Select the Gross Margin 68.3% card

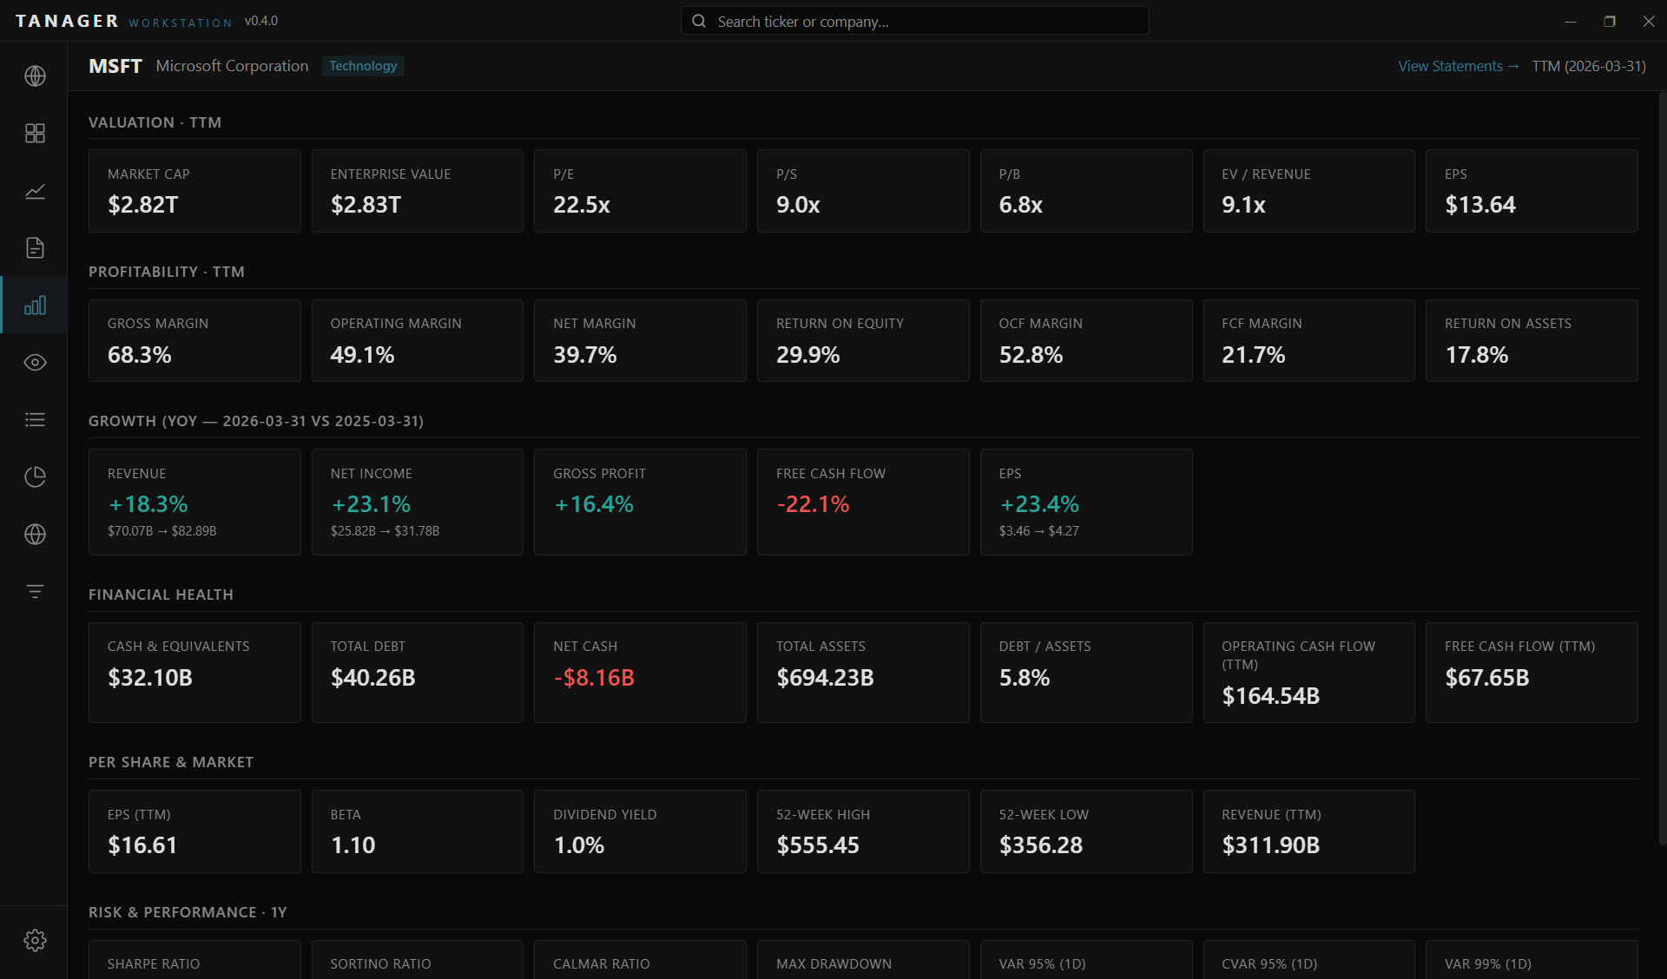pos(194,340)
